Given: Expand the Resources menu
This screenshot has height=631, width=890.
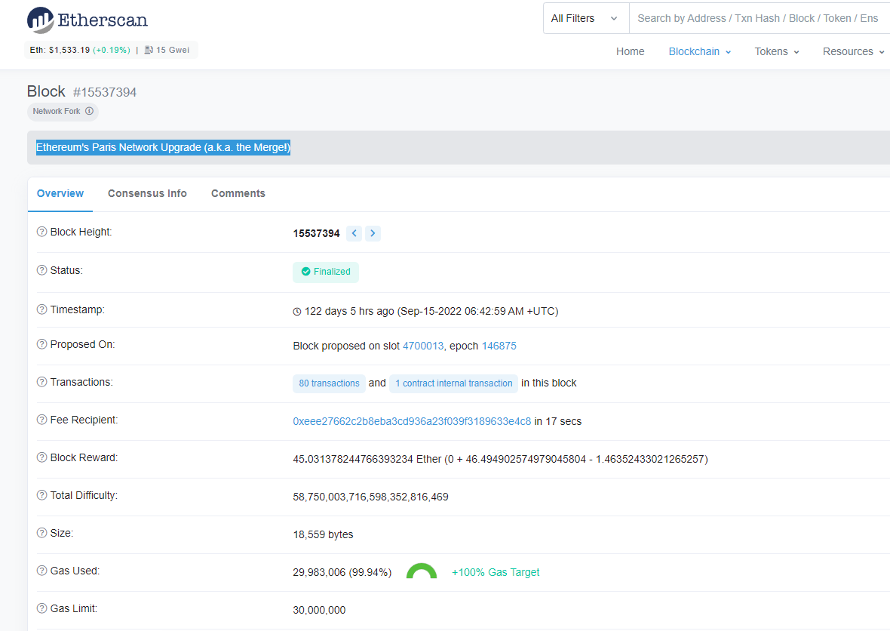Looking at the screenshot, I should click(853, 51).
